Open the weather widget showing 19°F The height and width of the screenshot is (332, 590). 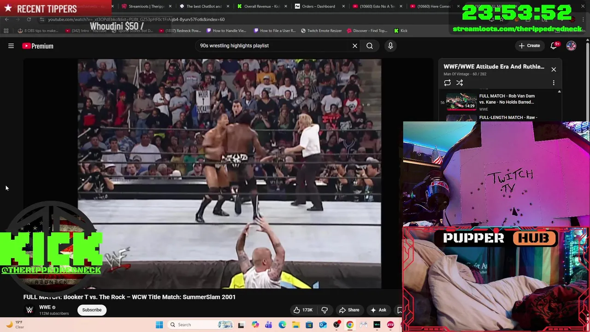[x=15, y=325]
